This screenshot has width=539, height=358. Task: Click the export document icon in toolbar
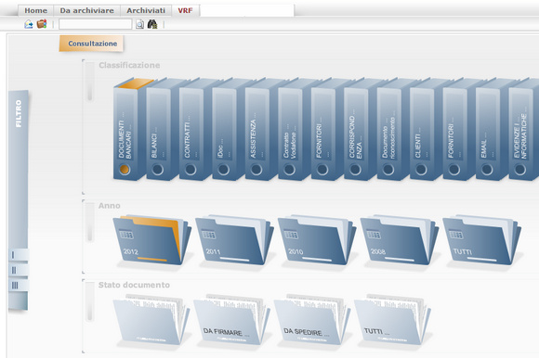click(29, 24)
